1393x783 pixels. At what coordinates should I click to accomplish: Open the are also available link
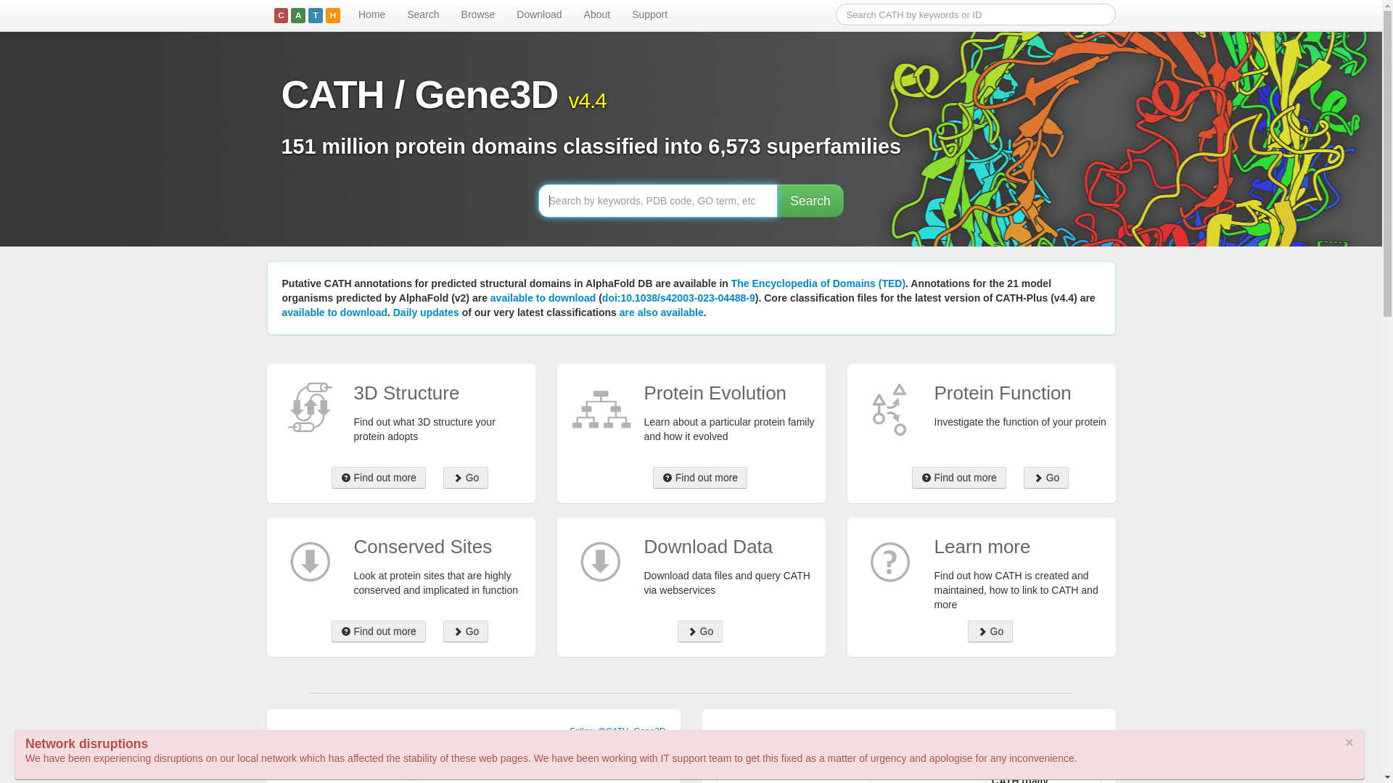(661, 312)
